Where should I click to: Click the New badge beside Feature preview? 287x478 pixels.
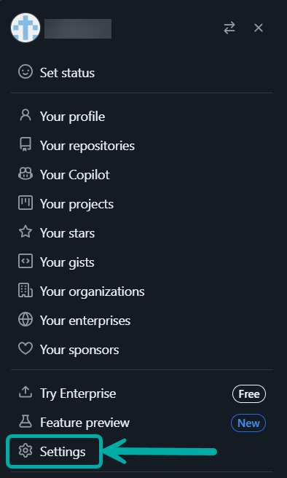point(248,423)
